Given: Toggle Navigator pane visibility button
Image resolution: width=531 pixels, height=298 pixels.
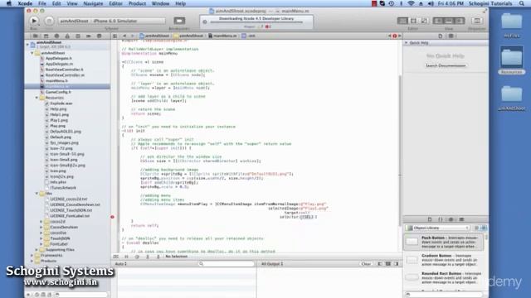Looking at the screenshot, I should [438, 21].
